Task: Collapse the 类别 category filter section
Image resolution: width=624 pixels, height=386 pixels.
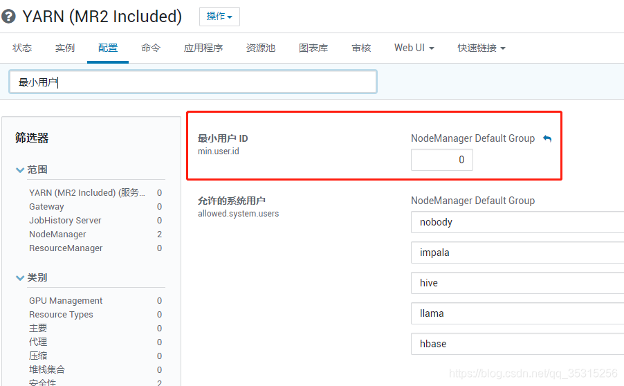Action: [20, 278]
